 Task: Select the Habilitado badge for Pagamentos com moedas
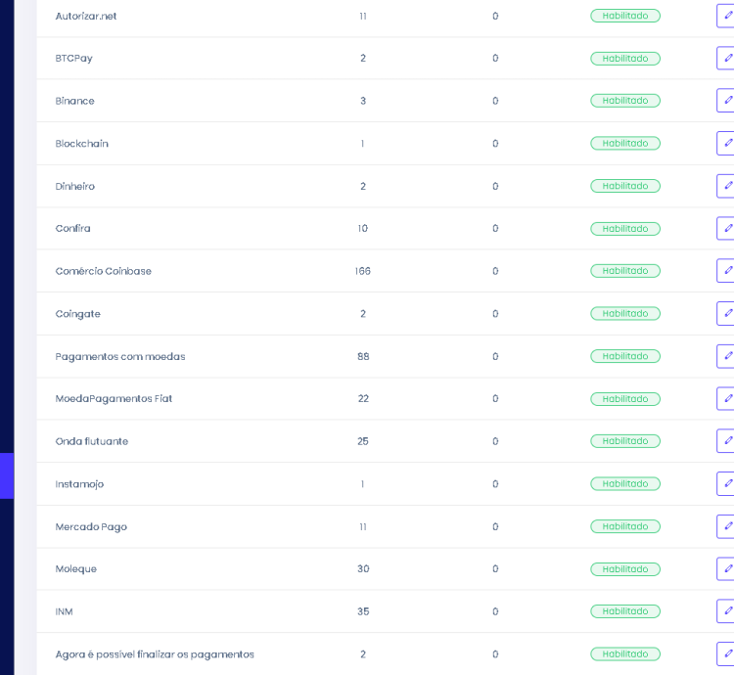pyautogui.click(x=625, y=356)
